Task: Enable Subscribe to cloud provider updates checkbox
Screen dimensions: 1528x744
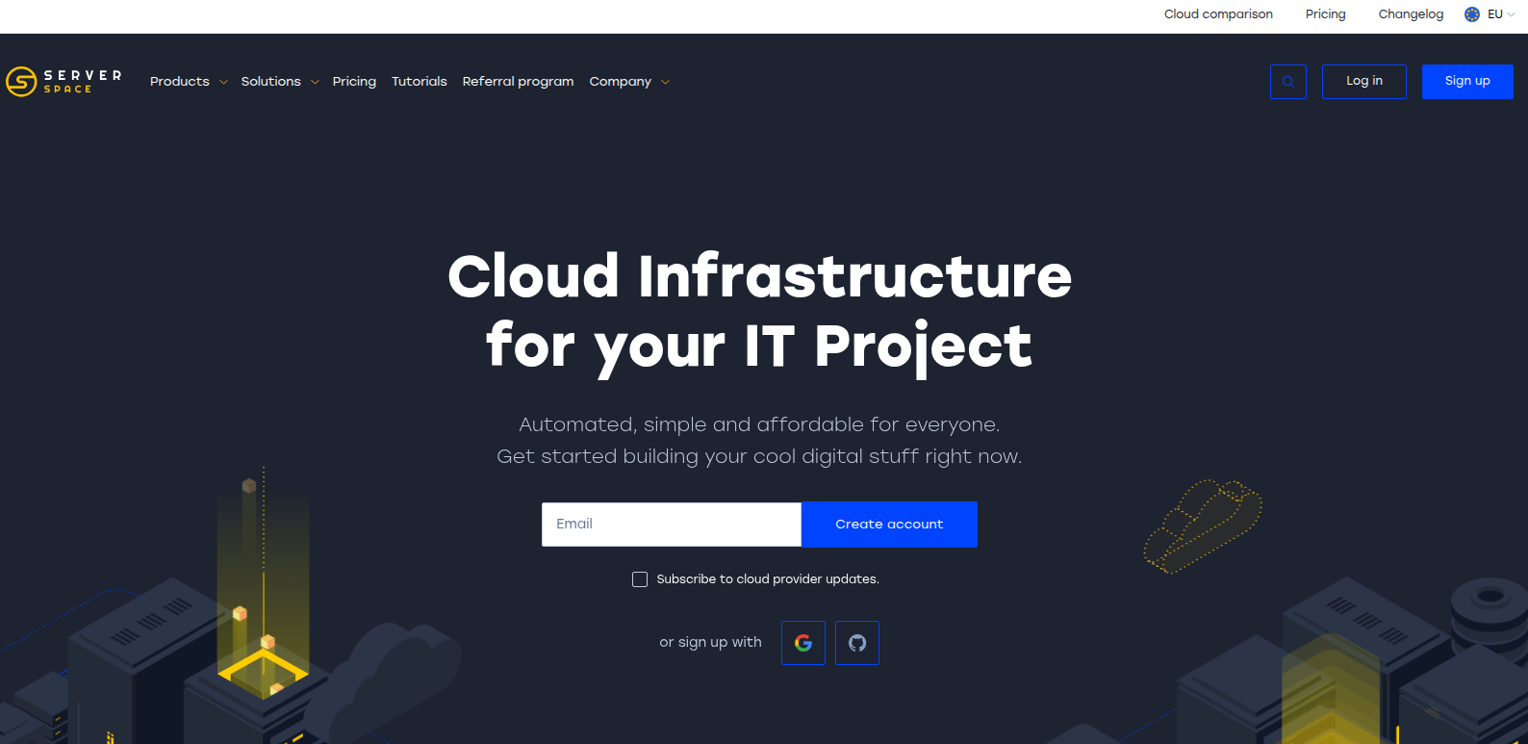Action: (640, 579)
